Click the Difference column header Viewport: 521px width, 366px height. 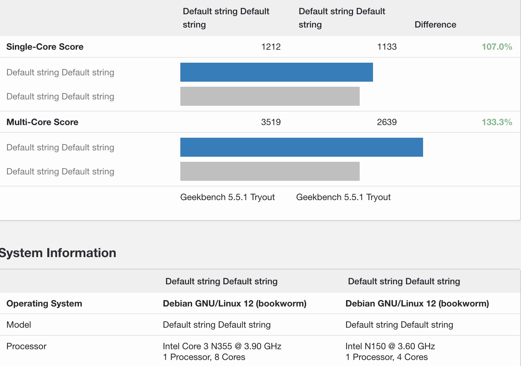pyautogui.click(x=435, y=25)
